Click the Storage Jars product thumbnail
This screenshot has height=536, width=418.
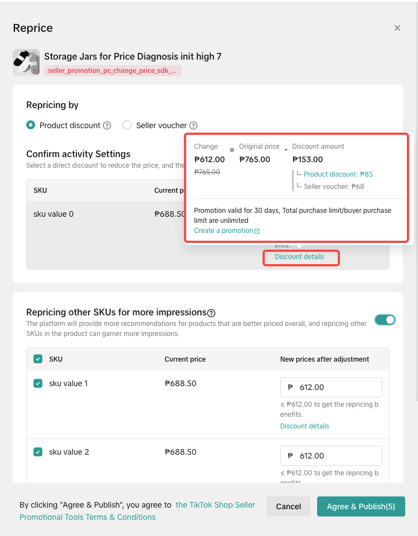click(x=26, y=62)
